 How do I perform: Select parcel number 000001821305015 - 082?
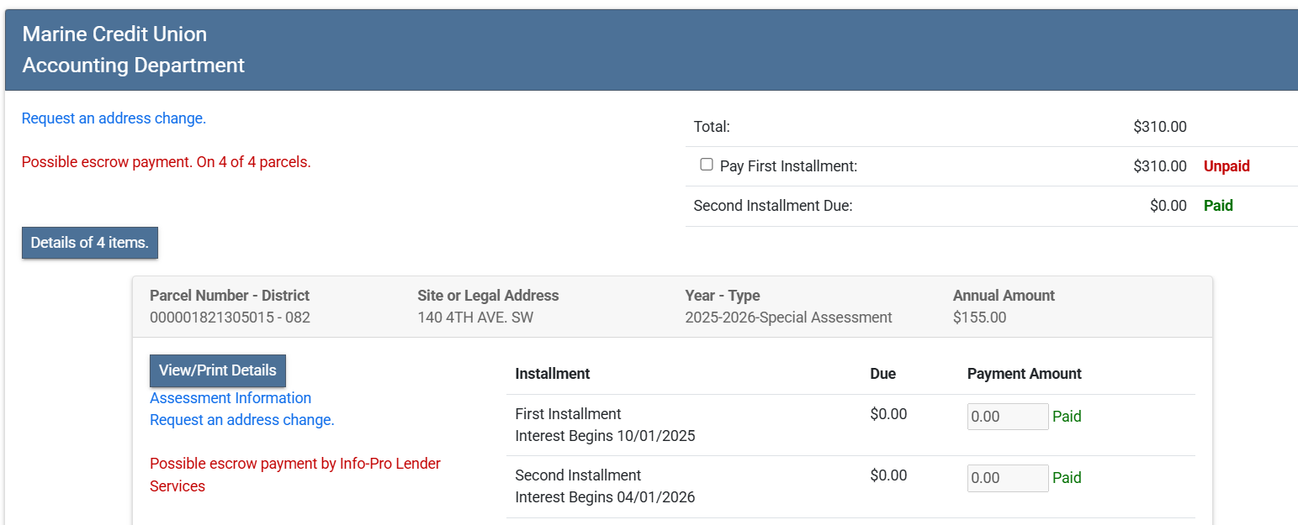click(x=230, y=318)
